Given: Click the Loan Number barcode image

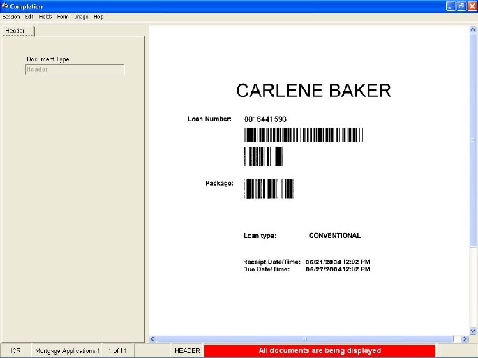Looking at the screenshot, I should click(x=303, y=135).
